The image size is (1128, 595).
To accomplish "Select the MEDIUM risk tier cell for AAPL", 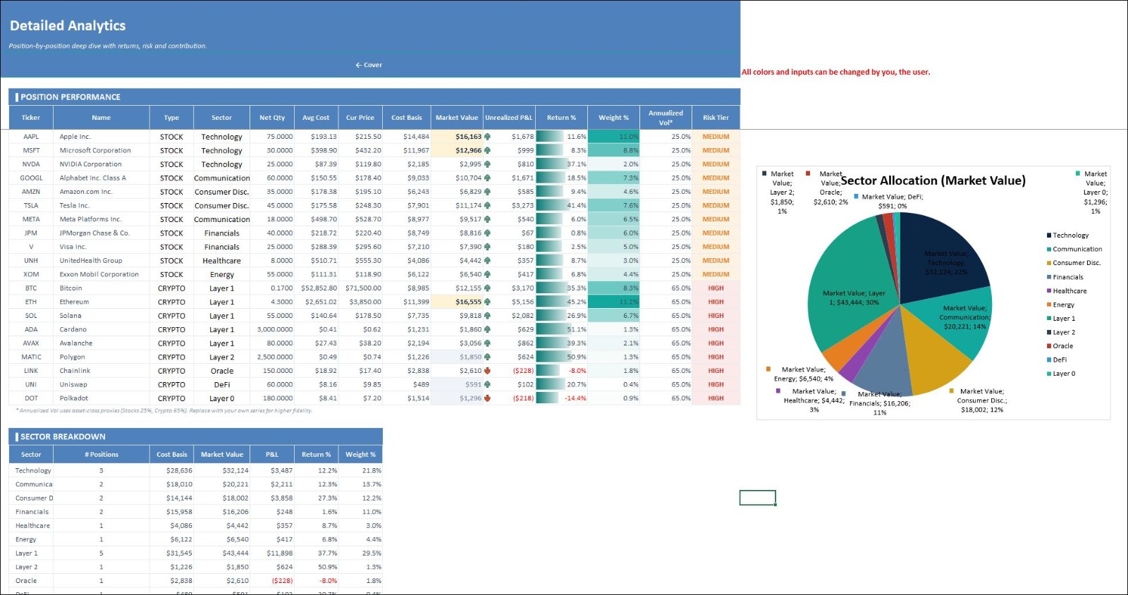I will point(716,137).
